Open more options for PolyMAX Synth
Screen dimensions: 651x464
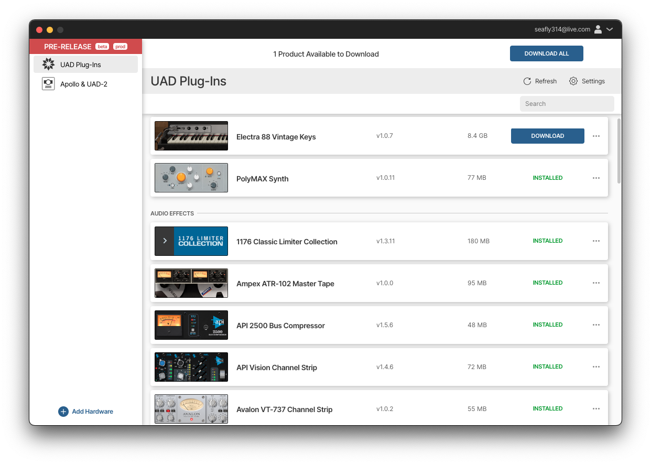pos(596,178)
